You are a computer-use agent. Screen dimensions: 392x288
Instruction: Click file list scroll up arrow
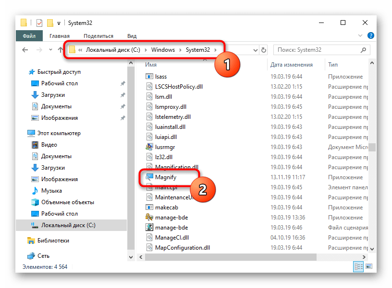coord(372,63)
